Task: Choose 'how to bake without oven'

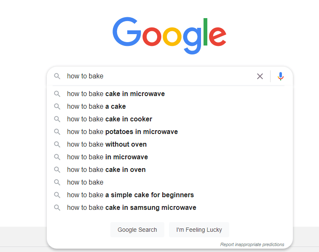Action: pyautogui.click(x=170, y=145)
